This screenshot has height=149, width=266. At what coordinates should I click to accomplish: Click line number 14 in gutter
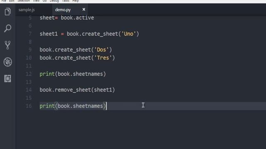29,90
